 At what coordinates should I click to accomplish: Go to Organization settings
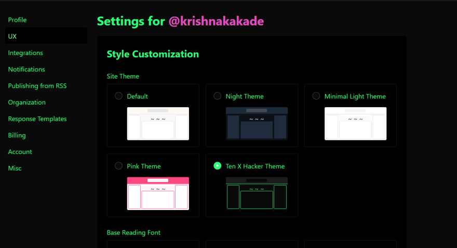[27, 102]
